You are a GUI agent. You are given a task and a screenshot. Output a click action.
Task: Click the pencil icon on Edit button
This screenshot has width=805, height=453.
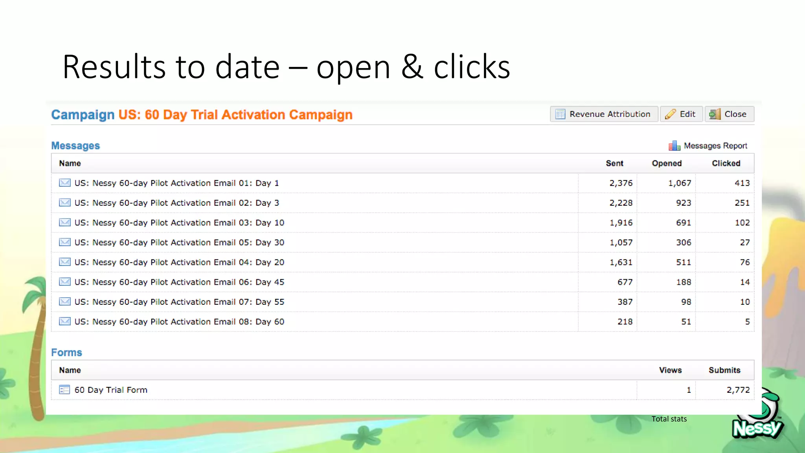point(670,114)
